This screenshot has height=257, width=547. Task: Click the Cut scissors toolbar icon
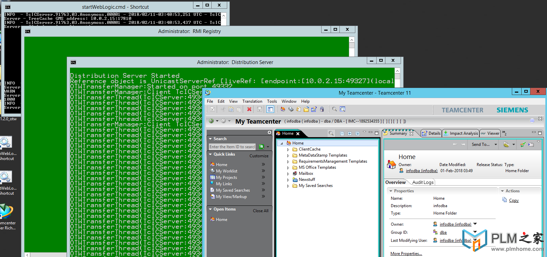click(x=223, y=109)
